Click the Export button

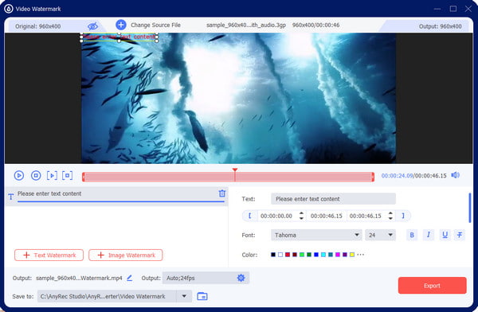[432, 286]
